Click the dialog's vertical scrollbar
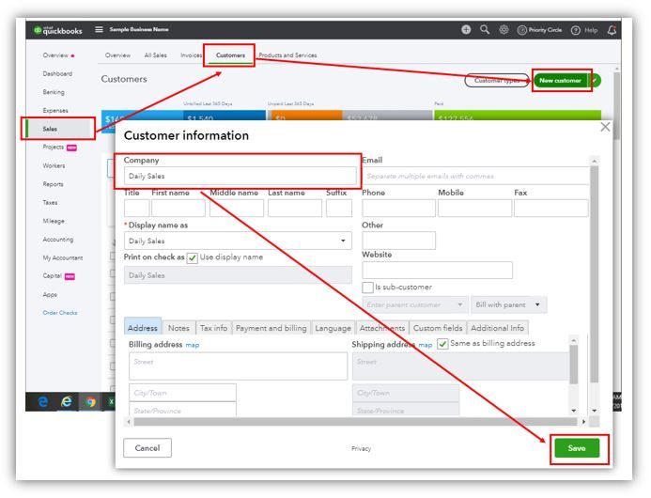Image resolution: width=651 pixels, height=498 pixels. (x=595, y=274)
